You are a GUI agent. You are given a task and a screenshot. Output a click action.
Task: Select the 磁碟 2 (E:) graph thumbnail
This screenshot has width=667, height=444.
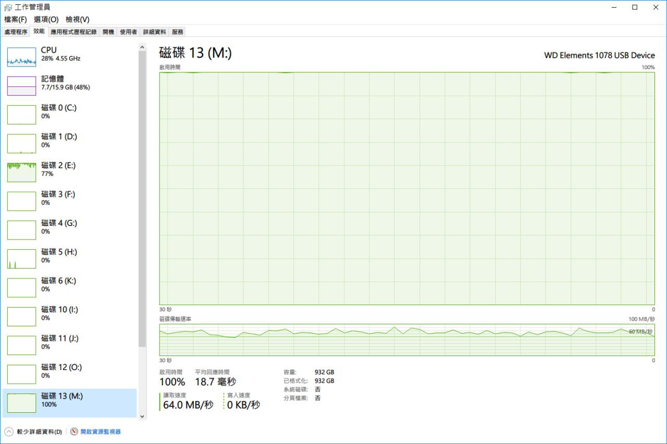click(x=21, y=172)
